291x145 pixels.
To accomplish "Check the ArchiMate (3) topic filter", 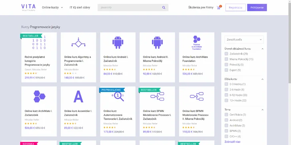I will (x=226, y=125).
